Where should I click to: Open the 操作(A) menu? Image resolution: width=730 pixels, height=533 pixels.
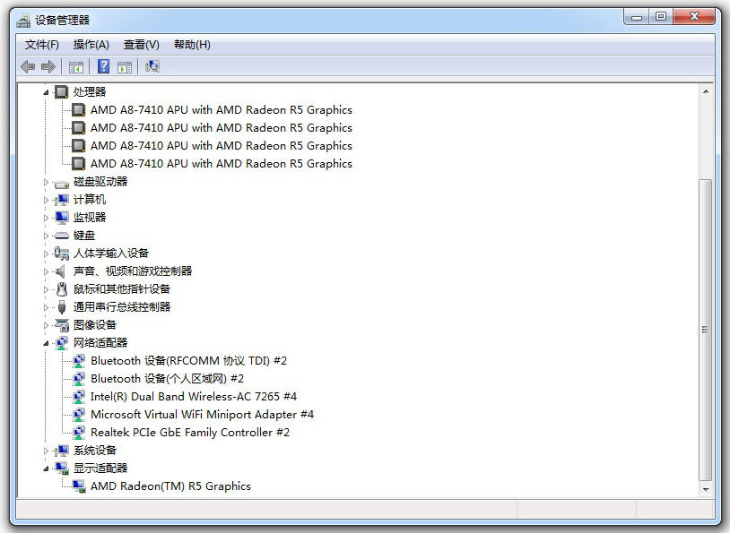tap(91, 45)
